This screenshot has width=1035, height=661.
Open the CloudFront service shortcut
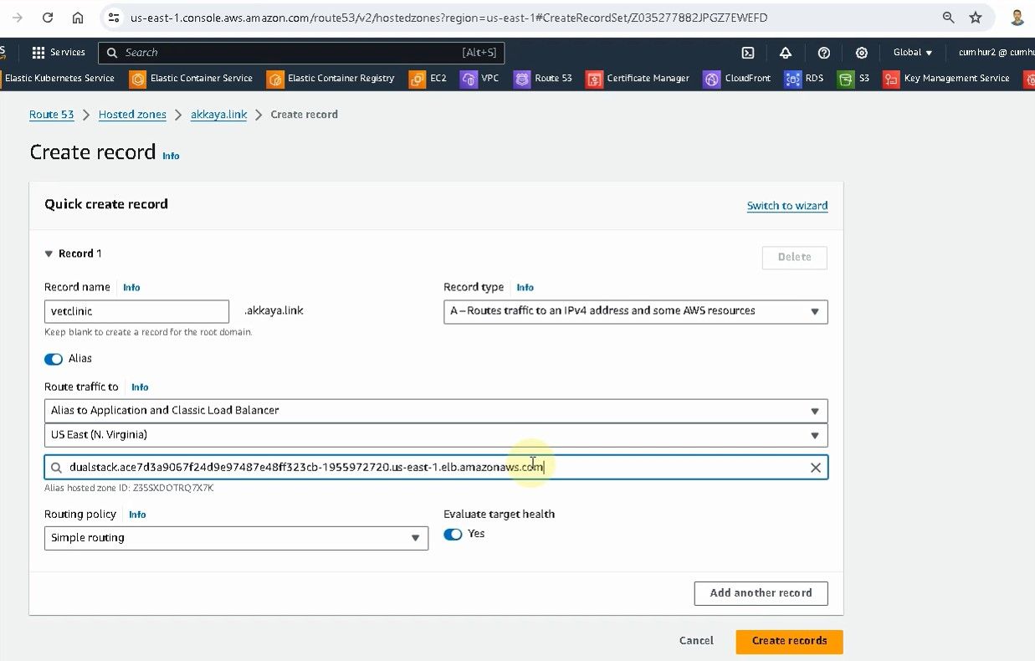click(736, 79)
